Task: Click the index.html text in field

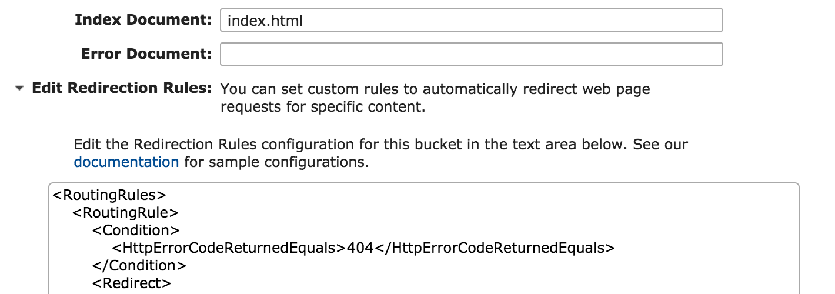Action: pos(265,21)
